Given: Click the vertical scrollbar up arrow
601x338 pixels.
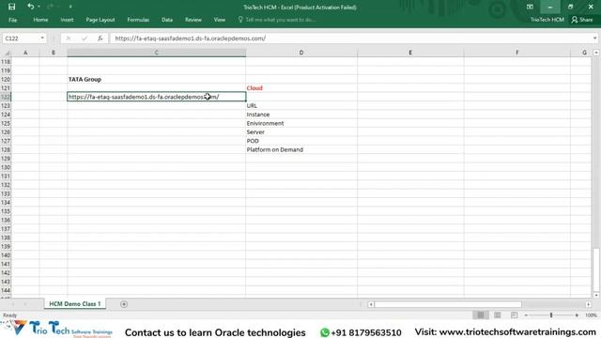Looking at the screenshot, I should 596,53.
